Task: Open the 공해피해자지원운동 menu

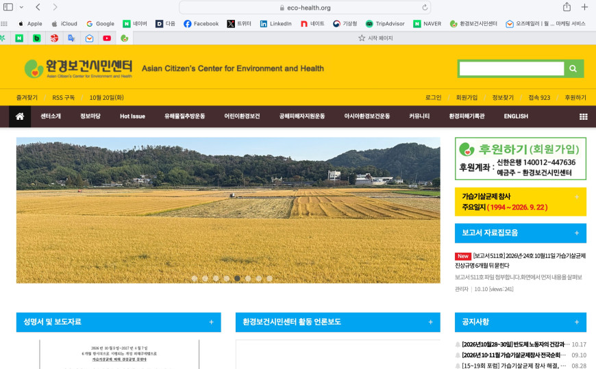Action: 302,116
